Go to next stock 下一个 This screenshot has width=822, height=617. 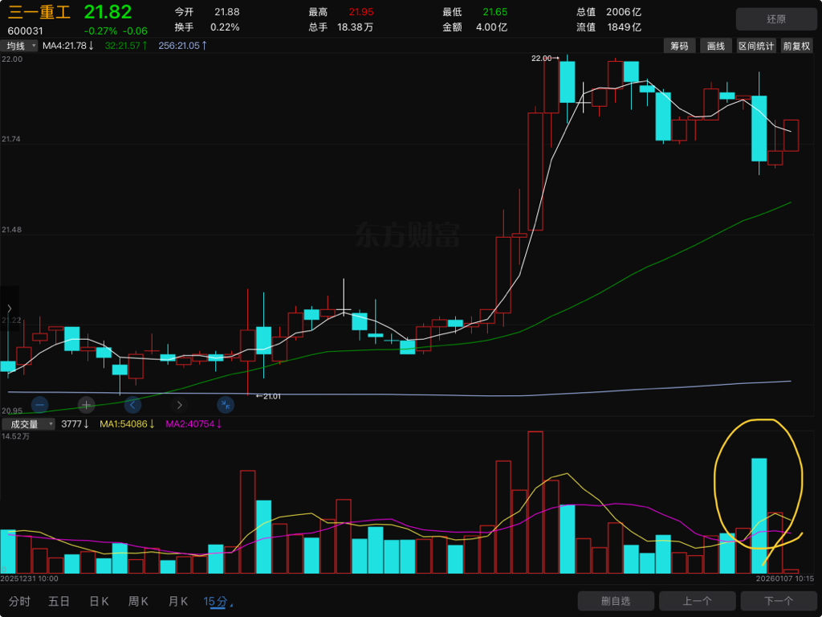click(779, 601)
